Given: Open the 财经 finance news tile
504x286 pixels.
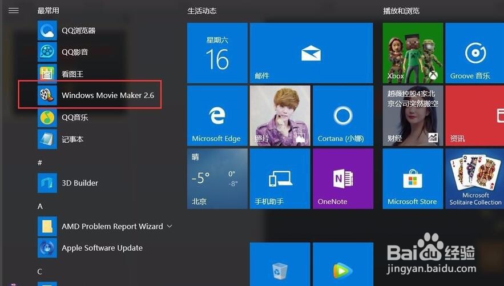Looking at the screenshot, I should click(x=413, y=116).
